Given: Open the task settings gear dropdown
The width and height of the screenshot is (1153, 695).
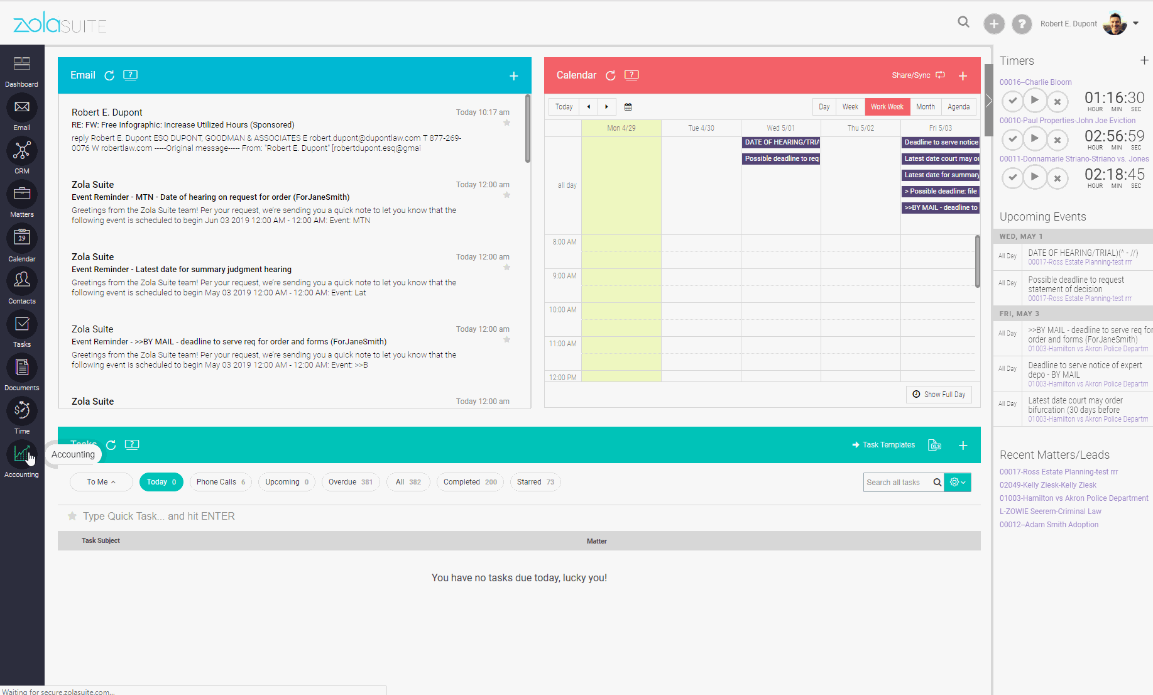Looking at the screenshot, I should pyautogui.click(x=958, y=482).
